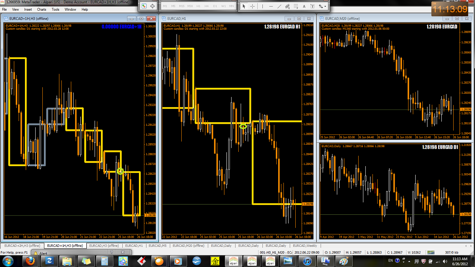
Task: Open iTunes from the taskbar
Action: tap(307, 261)
